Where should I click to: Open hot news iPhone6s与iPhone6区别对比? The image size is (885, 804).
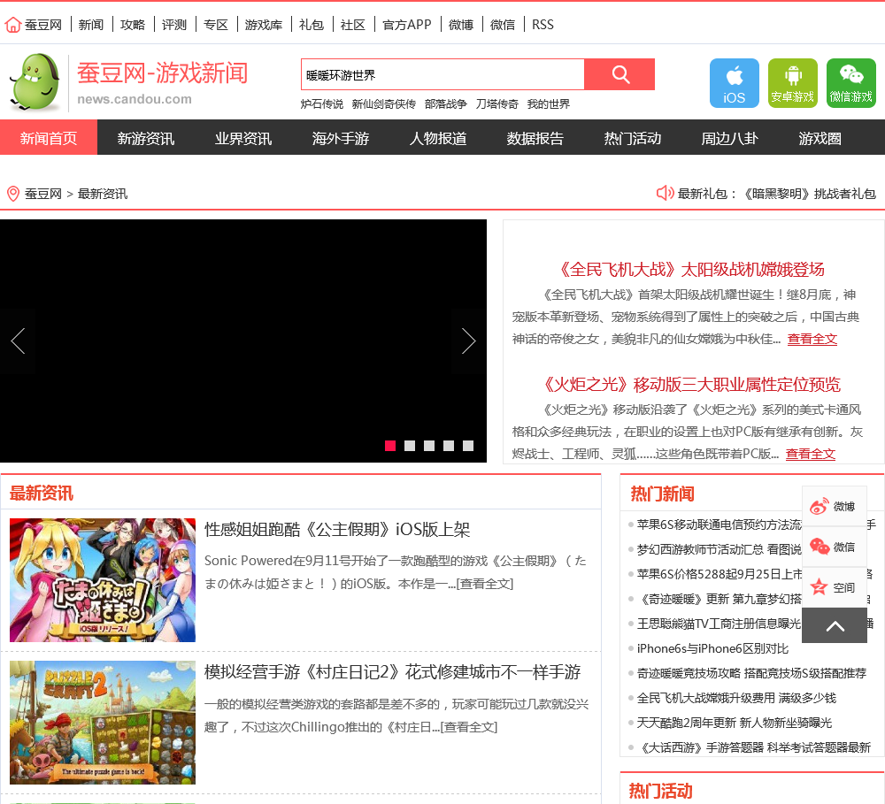(712, 649)
